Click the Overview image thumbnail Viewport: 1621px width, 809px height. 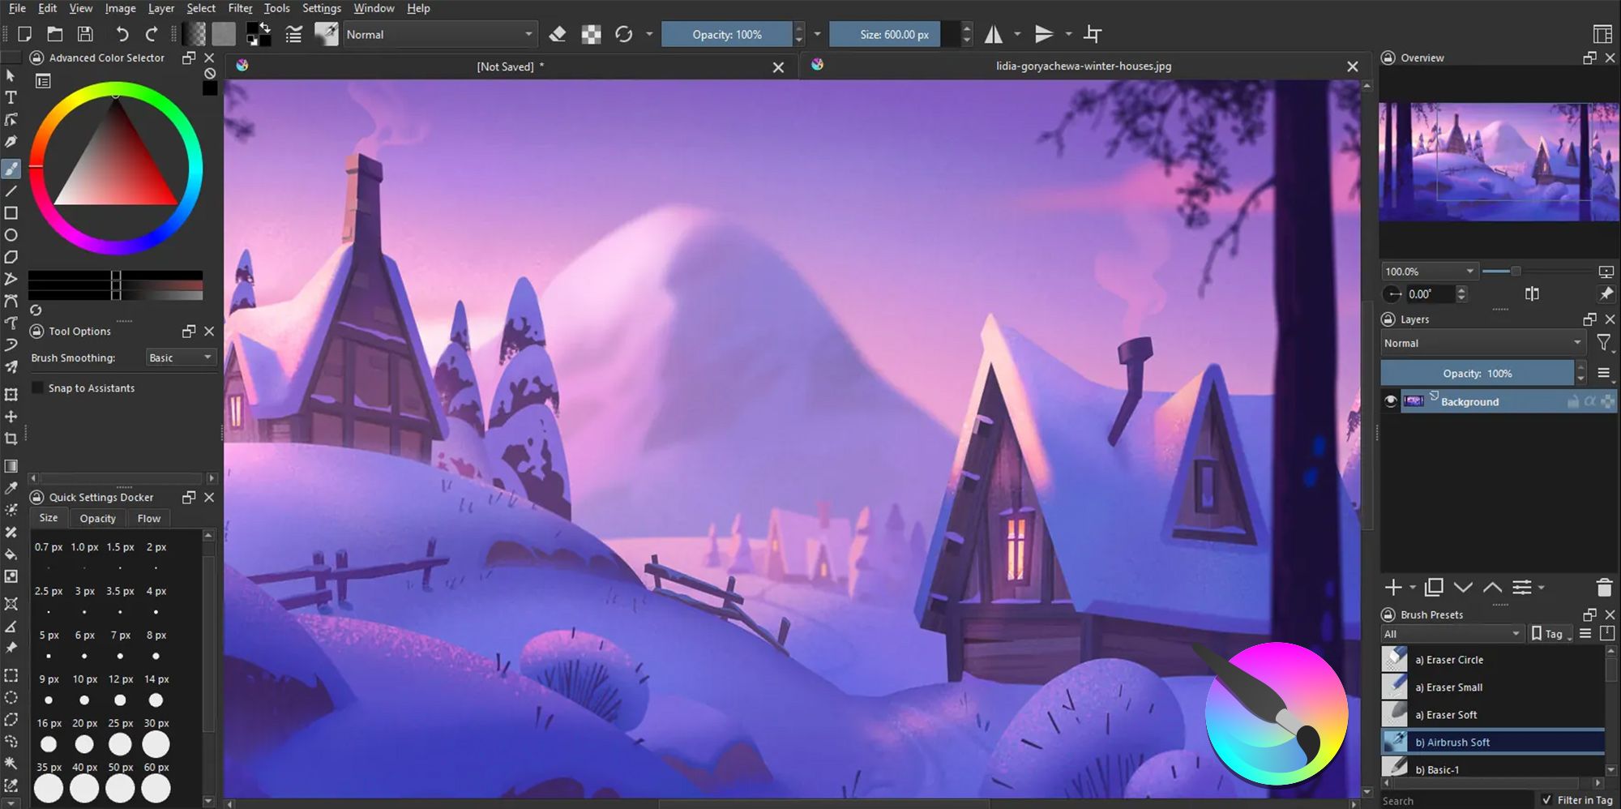coord(1499,161)
